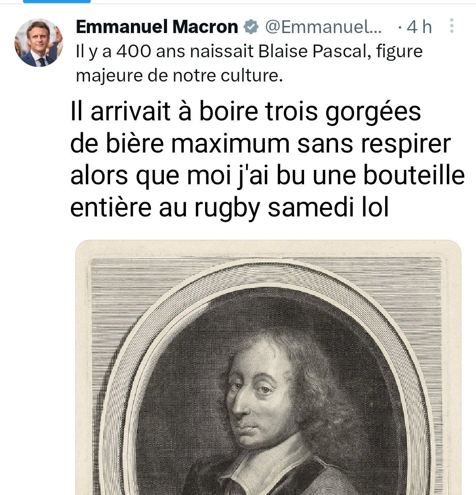Screen dimensions: 476x495
Task: Click the text "majeure de notre culture."
Action: point(179,75)
